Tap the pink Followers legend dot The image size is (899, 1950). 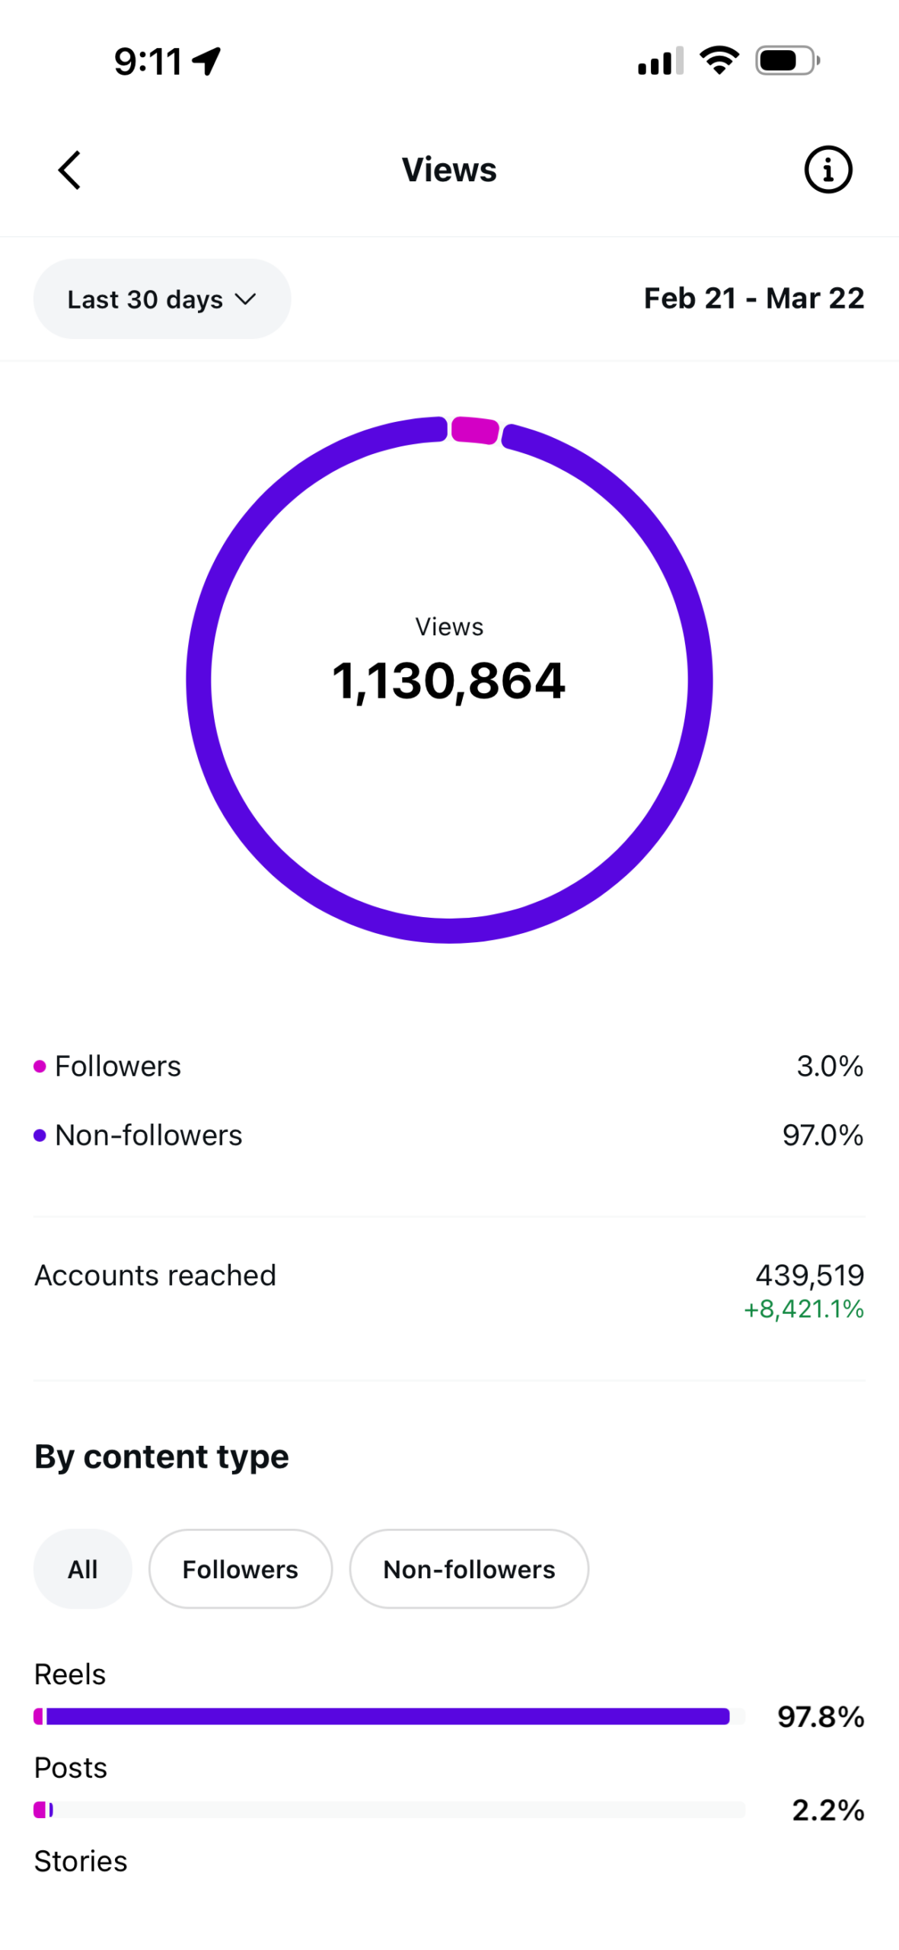click(x=40, y=1066)
